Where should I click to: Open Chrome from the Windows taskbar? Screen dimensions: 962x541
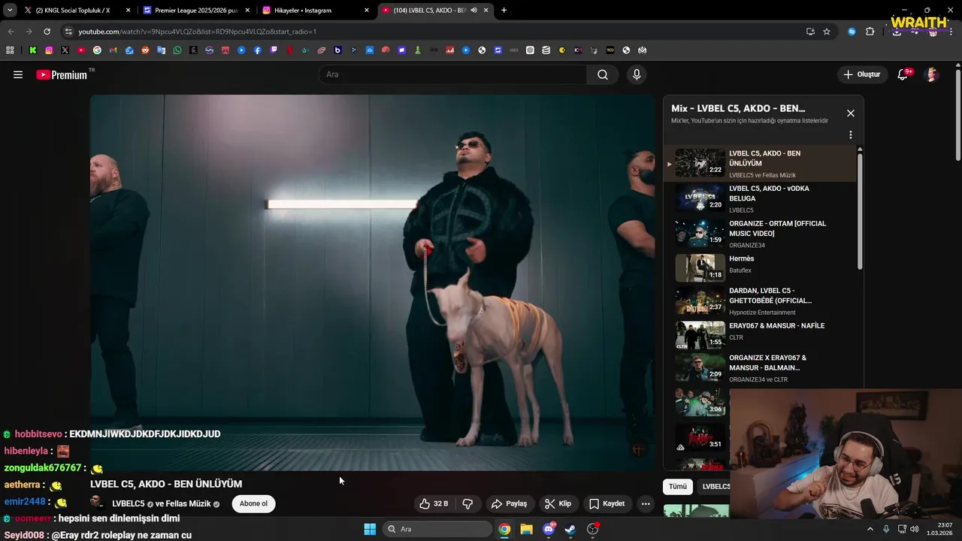504,529
